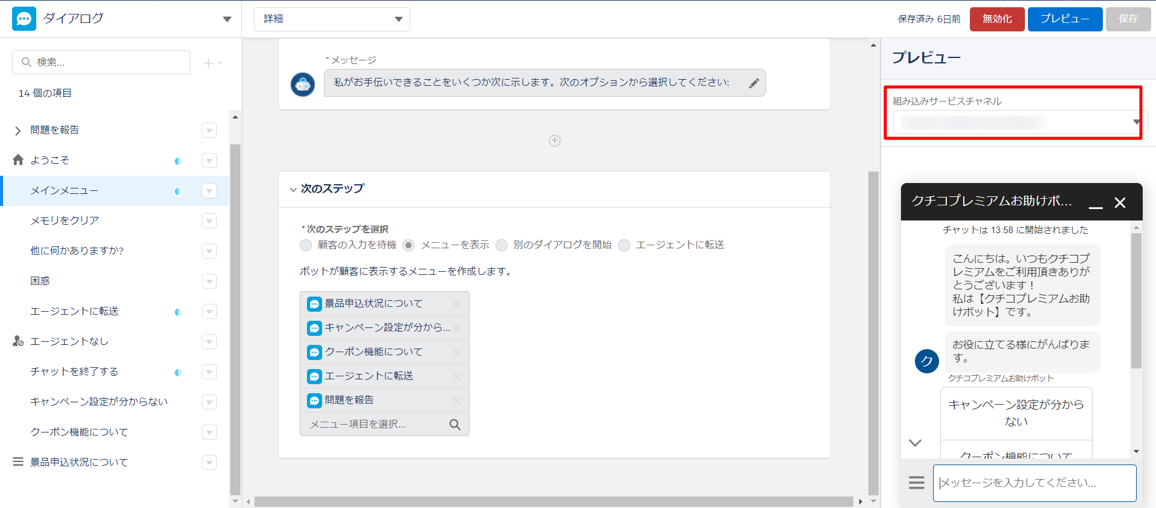Click the プレビュー button
Viewport: 1156px width, 508px height.
pyautogui.click(x=1065, y=19)
